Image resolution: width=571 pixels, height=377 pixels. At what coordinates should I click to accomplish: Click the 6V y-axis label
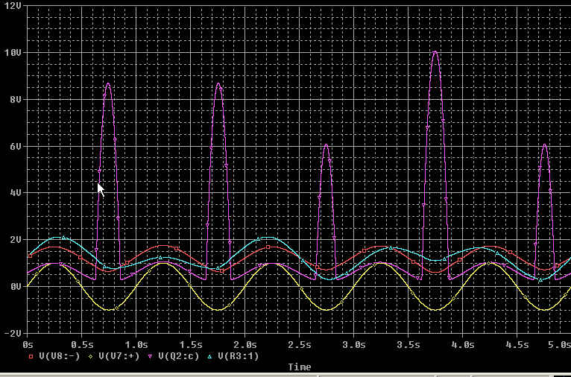click(16, 146)
